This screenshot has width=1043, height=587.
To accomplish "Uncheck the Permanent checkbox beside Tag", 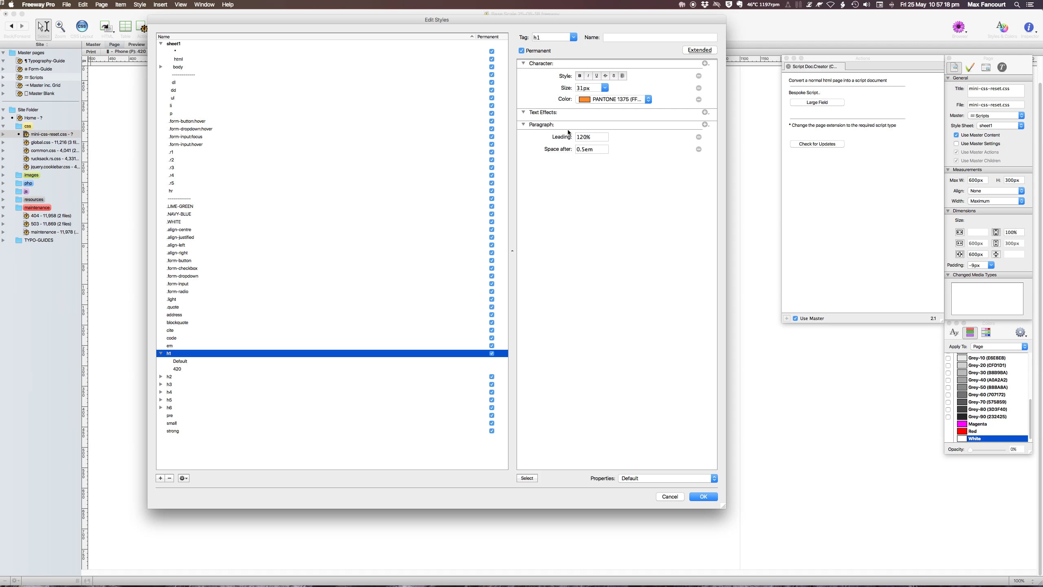I will click(x=521, y=51).
